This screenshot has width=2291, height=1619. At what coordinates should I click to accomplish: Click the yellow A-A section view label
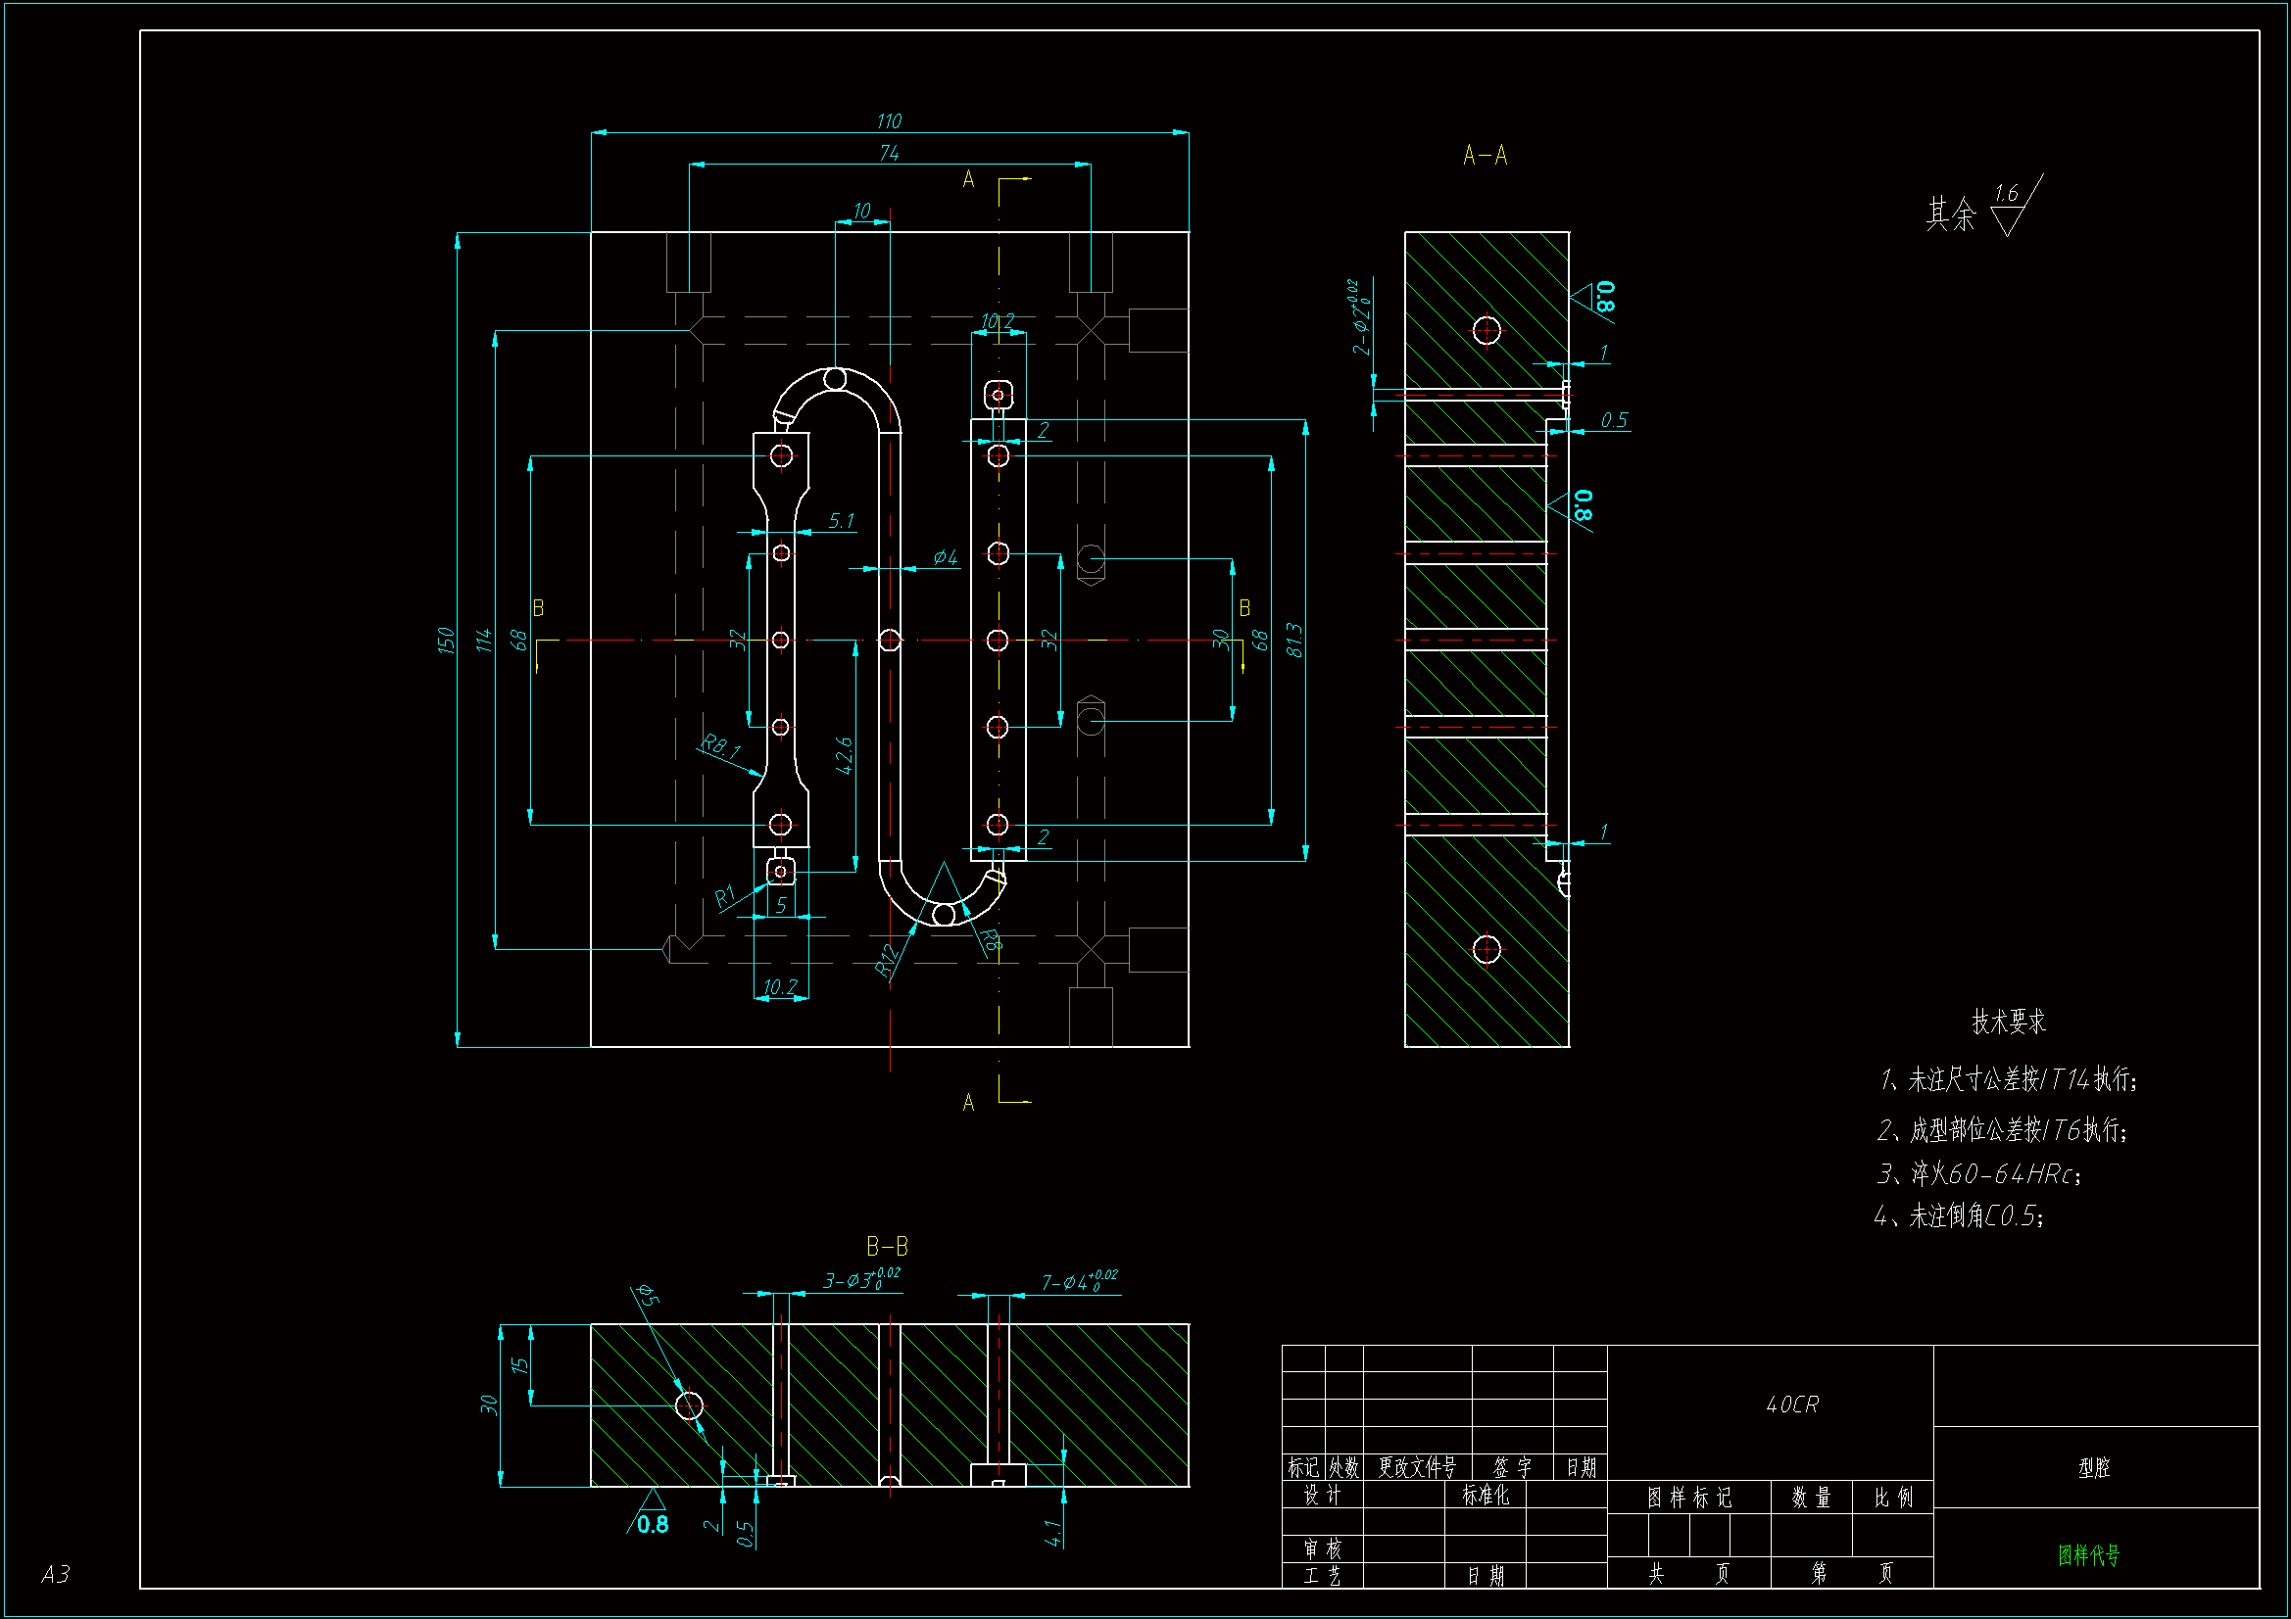[x=1484, y=156]
